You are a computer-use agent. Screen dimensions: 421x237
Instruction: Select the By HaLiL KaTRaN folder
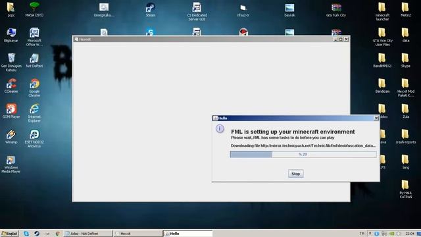pos(405,190)
